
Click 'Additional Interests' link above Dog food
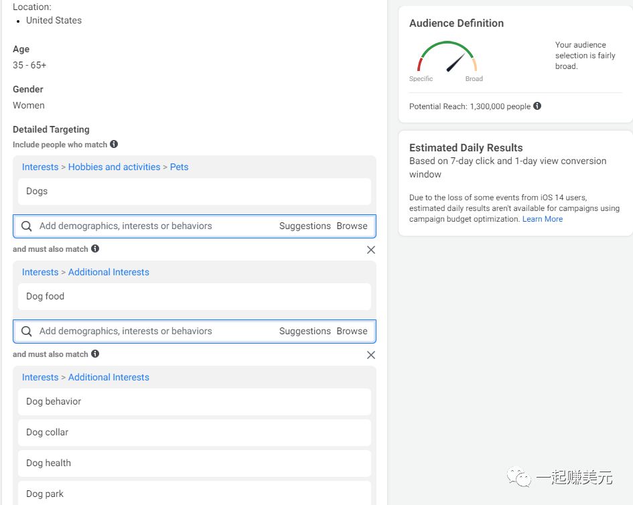109,272
